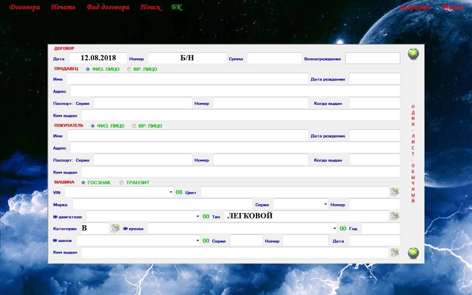Click the machine Дата input field
Screen dimensions: 472x295
pos(375,241)
